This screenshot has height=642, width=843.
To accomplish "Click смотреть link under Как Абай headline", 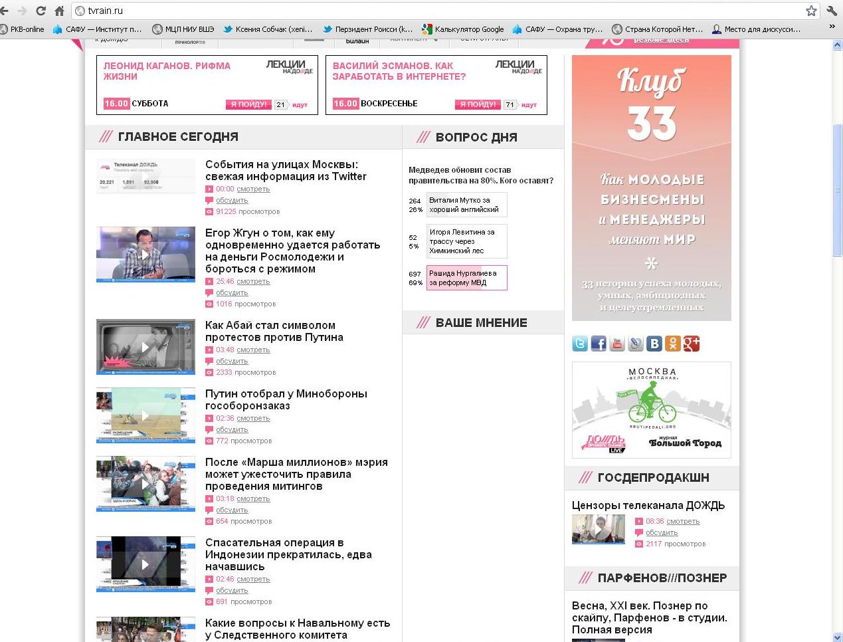I will [x=253, y=350].
